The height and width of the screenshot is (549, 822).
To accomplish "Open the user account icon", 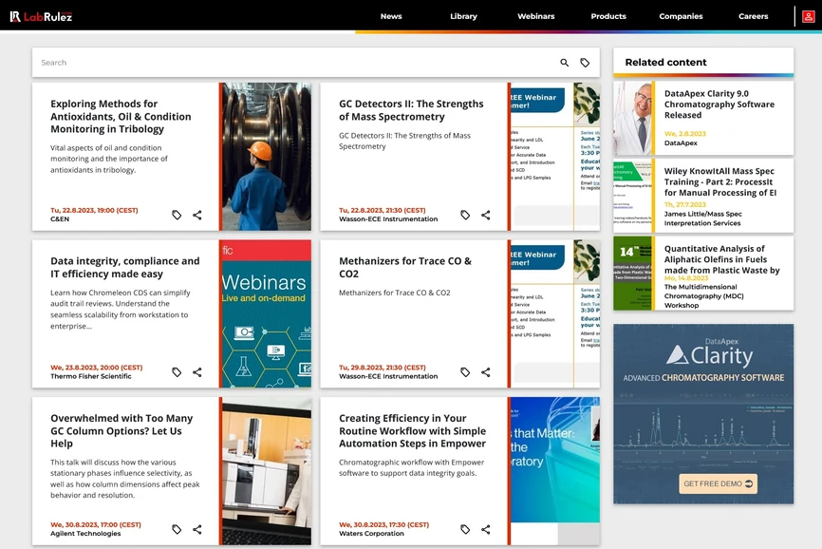I will click(808, 16).
